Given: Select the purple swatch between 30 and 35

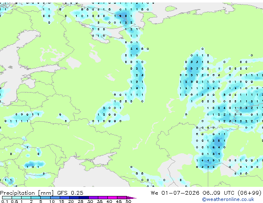Looking at the screenshot, I should click(93, 198).
